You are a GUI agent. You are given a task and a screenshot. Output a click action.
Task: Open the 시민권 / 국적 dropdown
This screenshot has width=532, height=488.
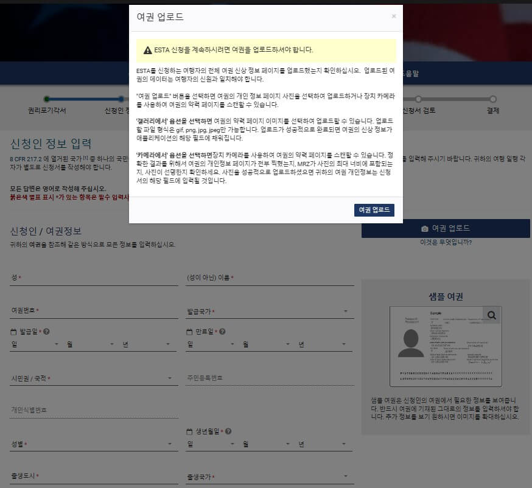(x=170, y=378)
